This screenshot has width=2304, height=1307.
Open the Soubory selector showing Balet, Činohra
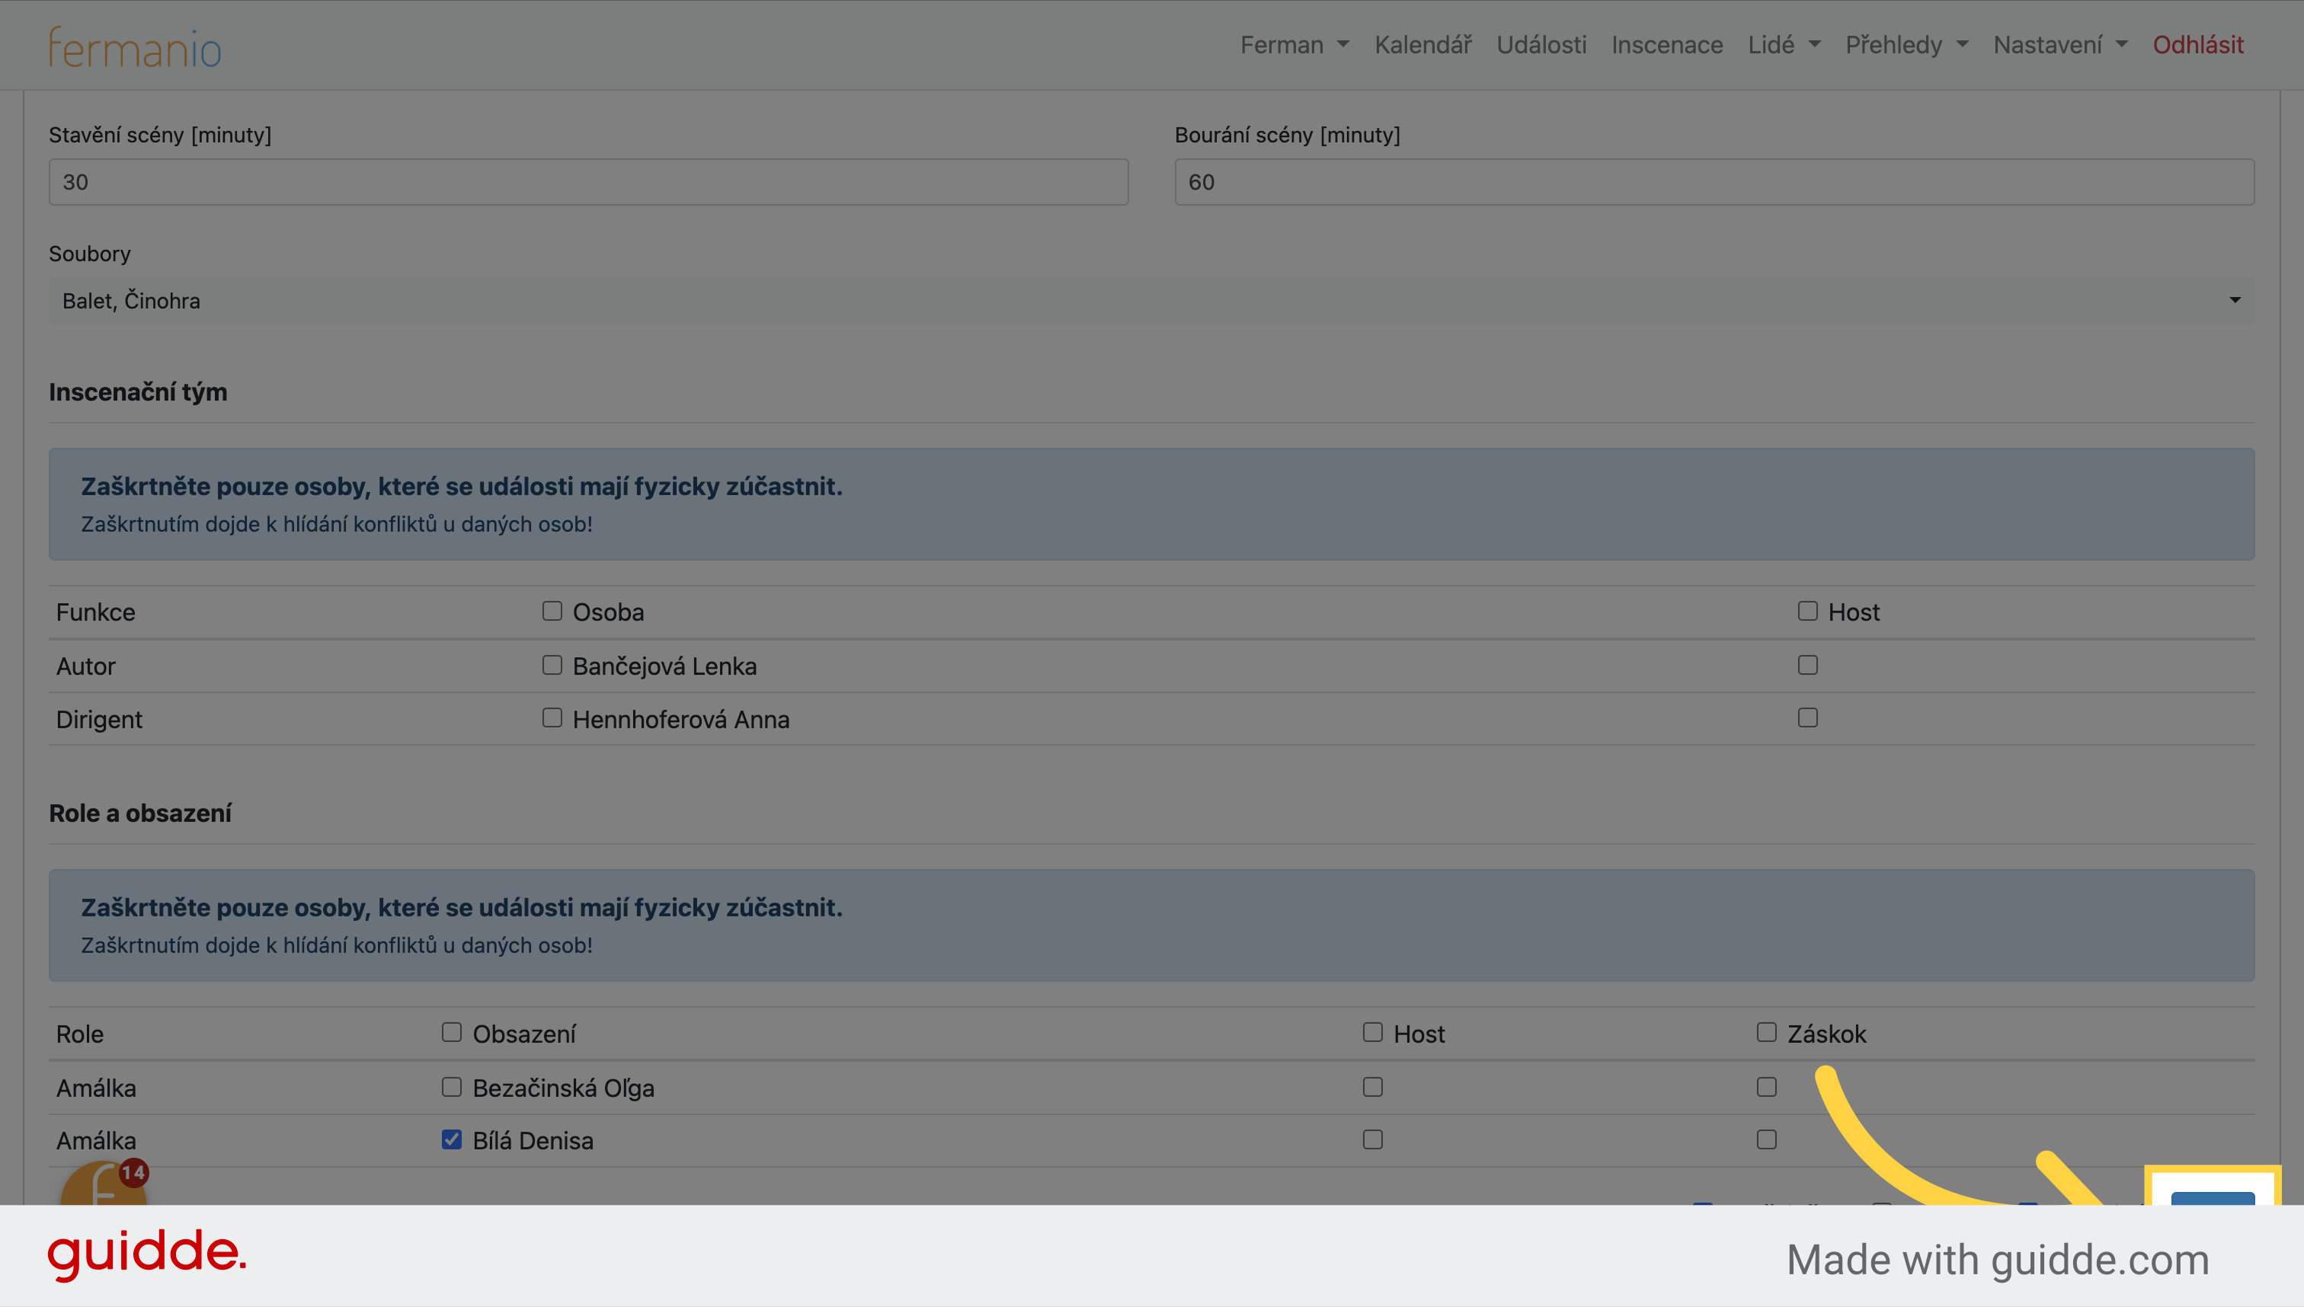[x=1151, y=301]
